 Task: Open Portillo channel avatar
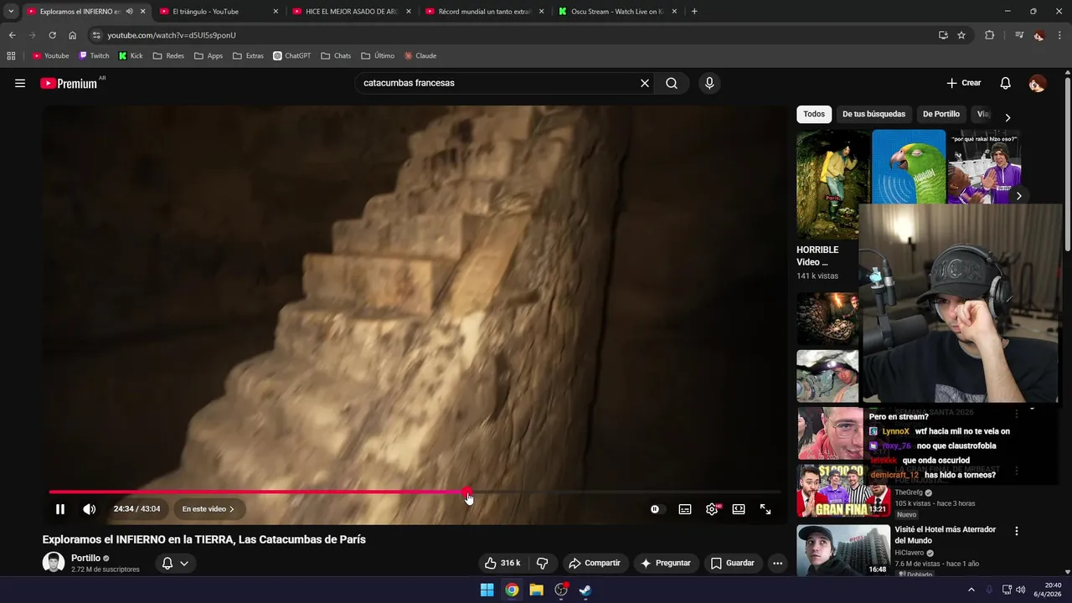tap(54, 563)
